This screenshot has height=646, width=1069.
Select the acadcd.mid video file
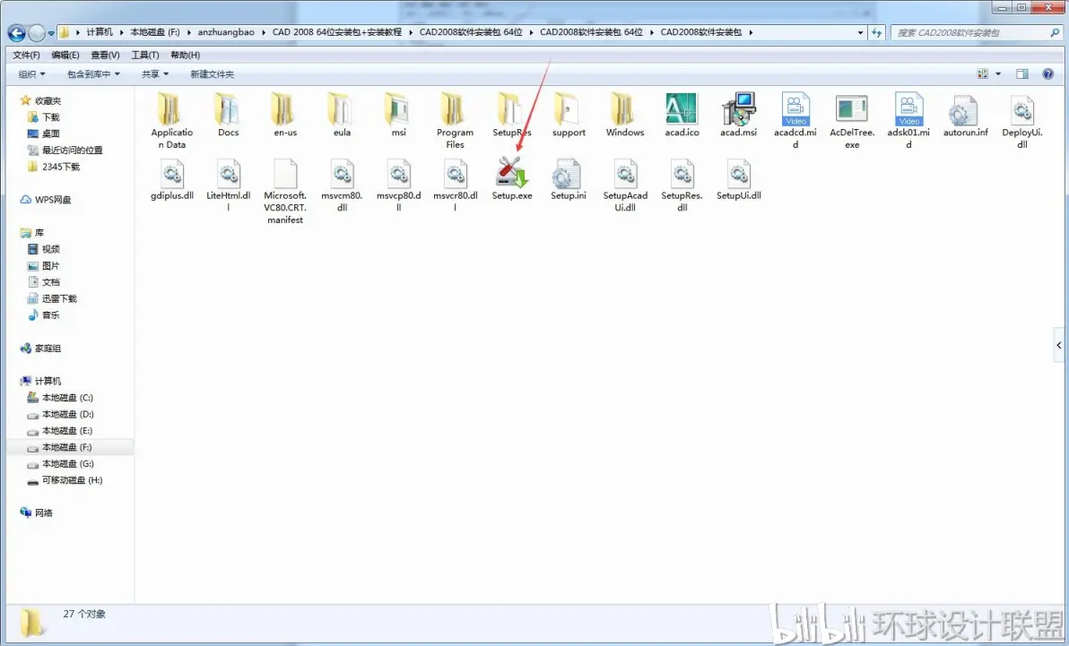[795, 109]
